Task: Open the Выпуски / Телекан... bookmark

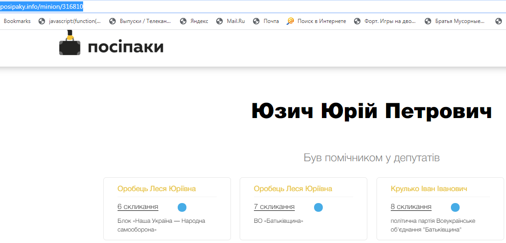Action: click(x=145, y=21)
